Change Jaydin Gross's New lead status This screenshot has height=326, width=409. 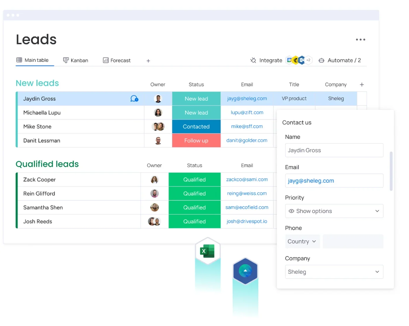196,99
